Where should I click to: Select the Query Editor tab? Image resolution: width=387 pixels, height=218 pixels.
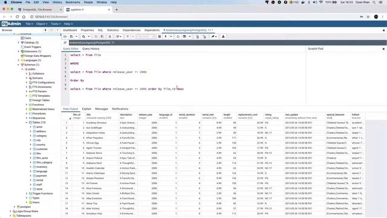[x=71, y=48]
